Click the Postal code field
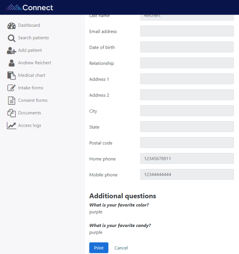Screen dimensions: 239x254 coord(187,143)
